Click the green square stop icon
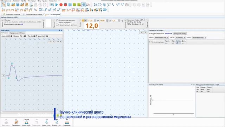 (75, 5)
